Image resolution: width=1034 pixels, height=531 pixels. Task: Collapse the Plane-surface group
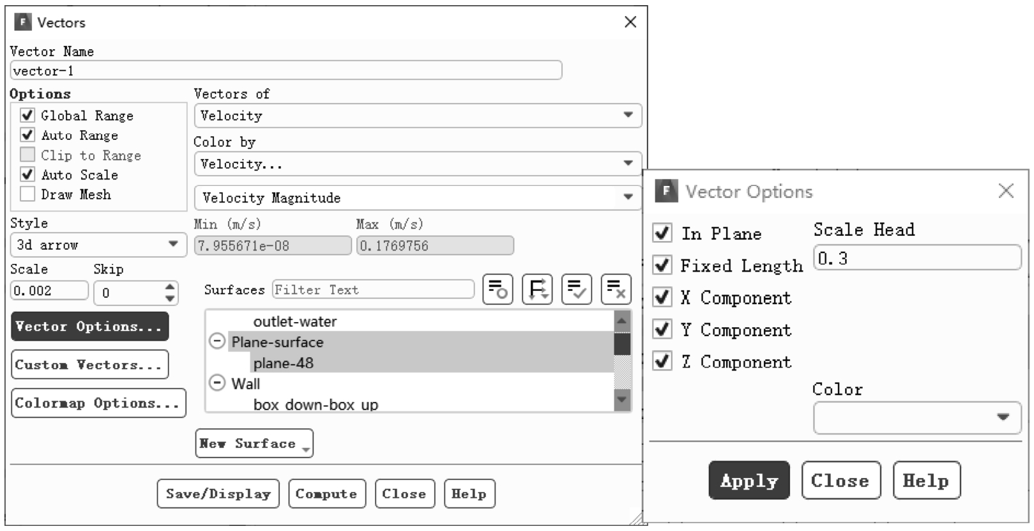click(217, 342)
